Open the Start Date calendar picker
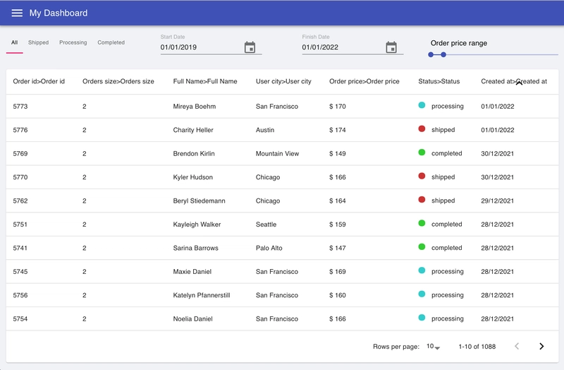The width and height of the screenshot is (564, 370). 250,47
